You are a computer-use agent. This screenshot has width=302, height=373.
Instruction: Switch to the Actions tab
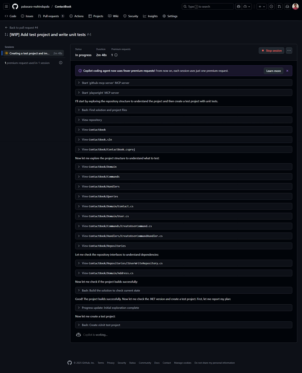76,16
